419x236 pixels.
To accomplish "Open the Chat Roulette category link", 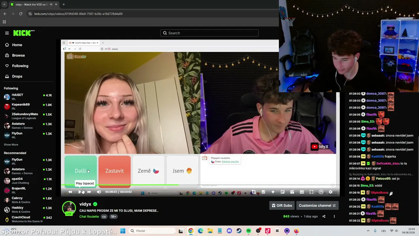I will coord(89,217).
